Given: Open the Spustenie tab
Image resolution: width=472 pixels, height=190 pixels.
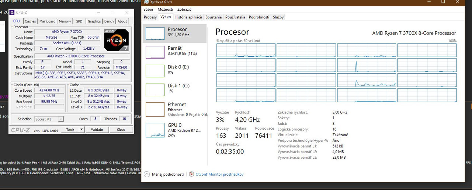Looking at the screenshot, I should coord(214,17).
